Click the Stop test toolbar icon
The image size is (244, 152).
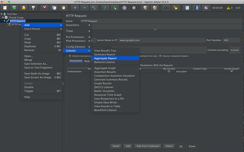[x=124, y=8]
